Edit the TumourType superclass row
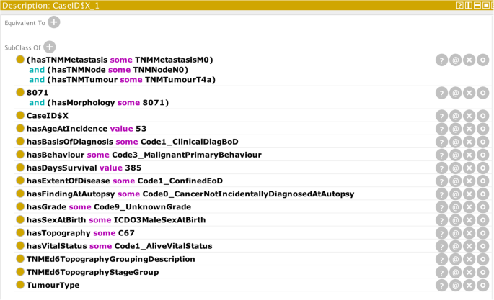494x300 pixels. click(x=482, y=286)
